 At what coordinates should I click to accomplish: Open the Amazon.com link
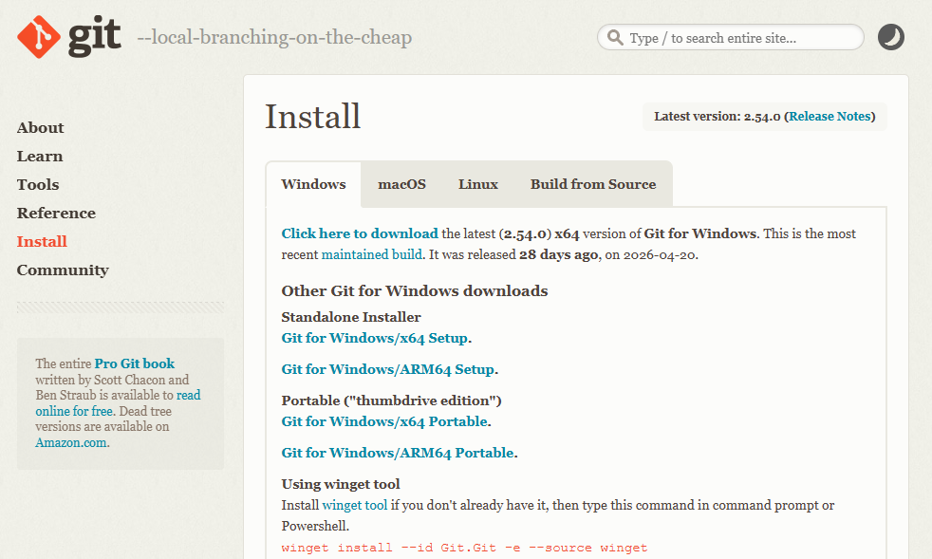tap(71, 442)
